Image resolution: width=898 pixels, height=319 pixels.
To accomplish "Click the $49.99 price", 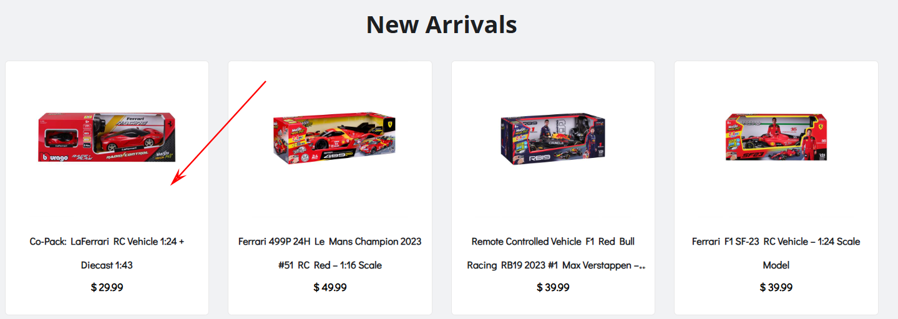I will click(329, 287).
